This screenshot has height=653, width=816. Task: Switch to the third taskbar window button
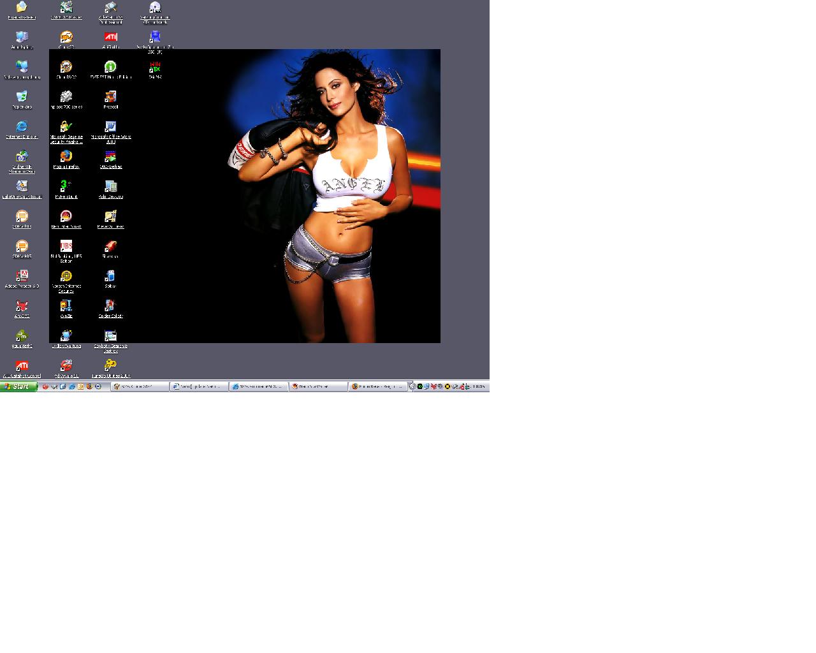coord(258,386)
